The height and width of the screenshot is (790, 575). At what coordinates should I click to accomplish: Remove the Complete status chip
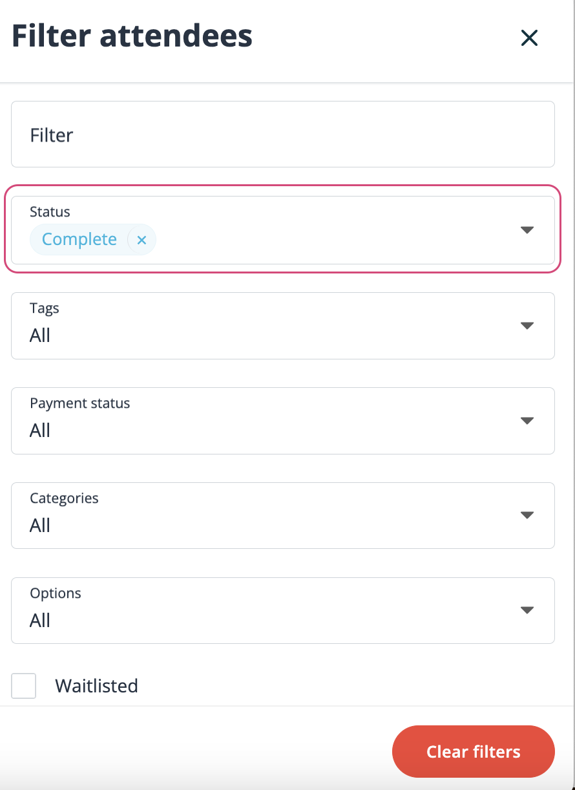click(141, 240)
